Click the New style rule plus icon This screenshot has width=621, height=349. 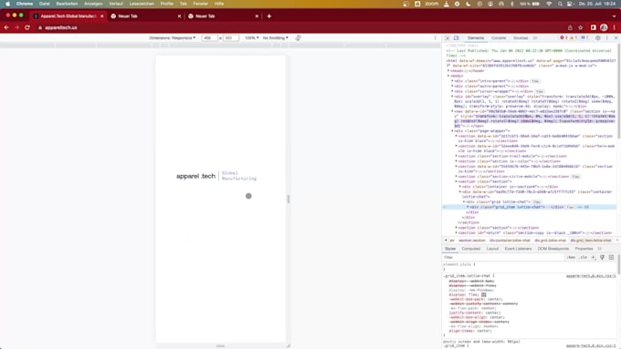coord(594,257)
